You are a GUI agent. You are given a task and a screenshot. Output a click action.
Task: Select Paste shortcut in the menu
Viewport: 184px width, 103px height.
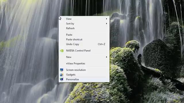tap(84, 39)
